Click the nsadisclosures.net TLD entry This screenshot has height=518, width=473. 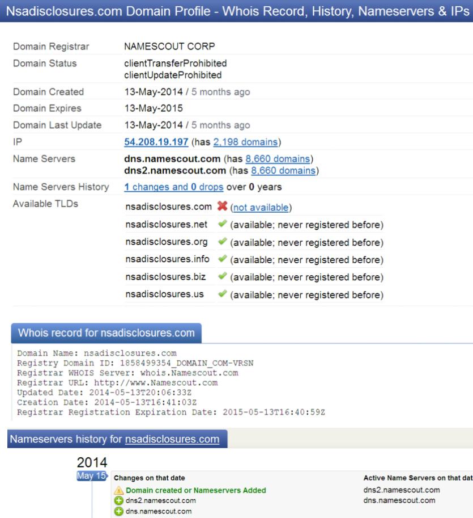tap(166, 224)
